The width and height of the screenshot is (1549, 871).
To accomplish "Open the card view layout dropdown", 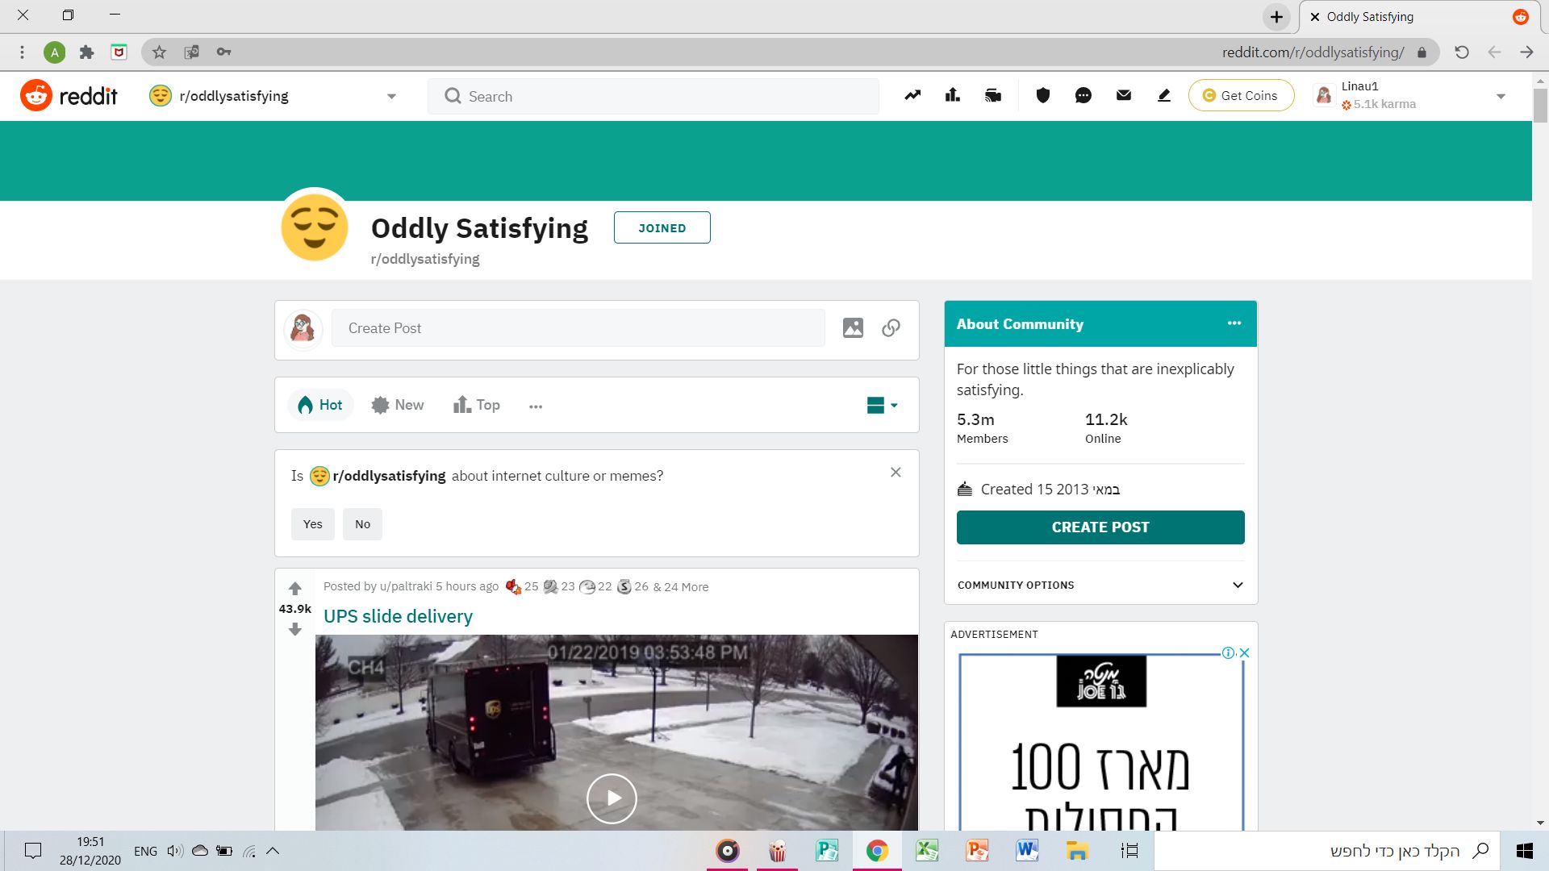I will [882, 405].
